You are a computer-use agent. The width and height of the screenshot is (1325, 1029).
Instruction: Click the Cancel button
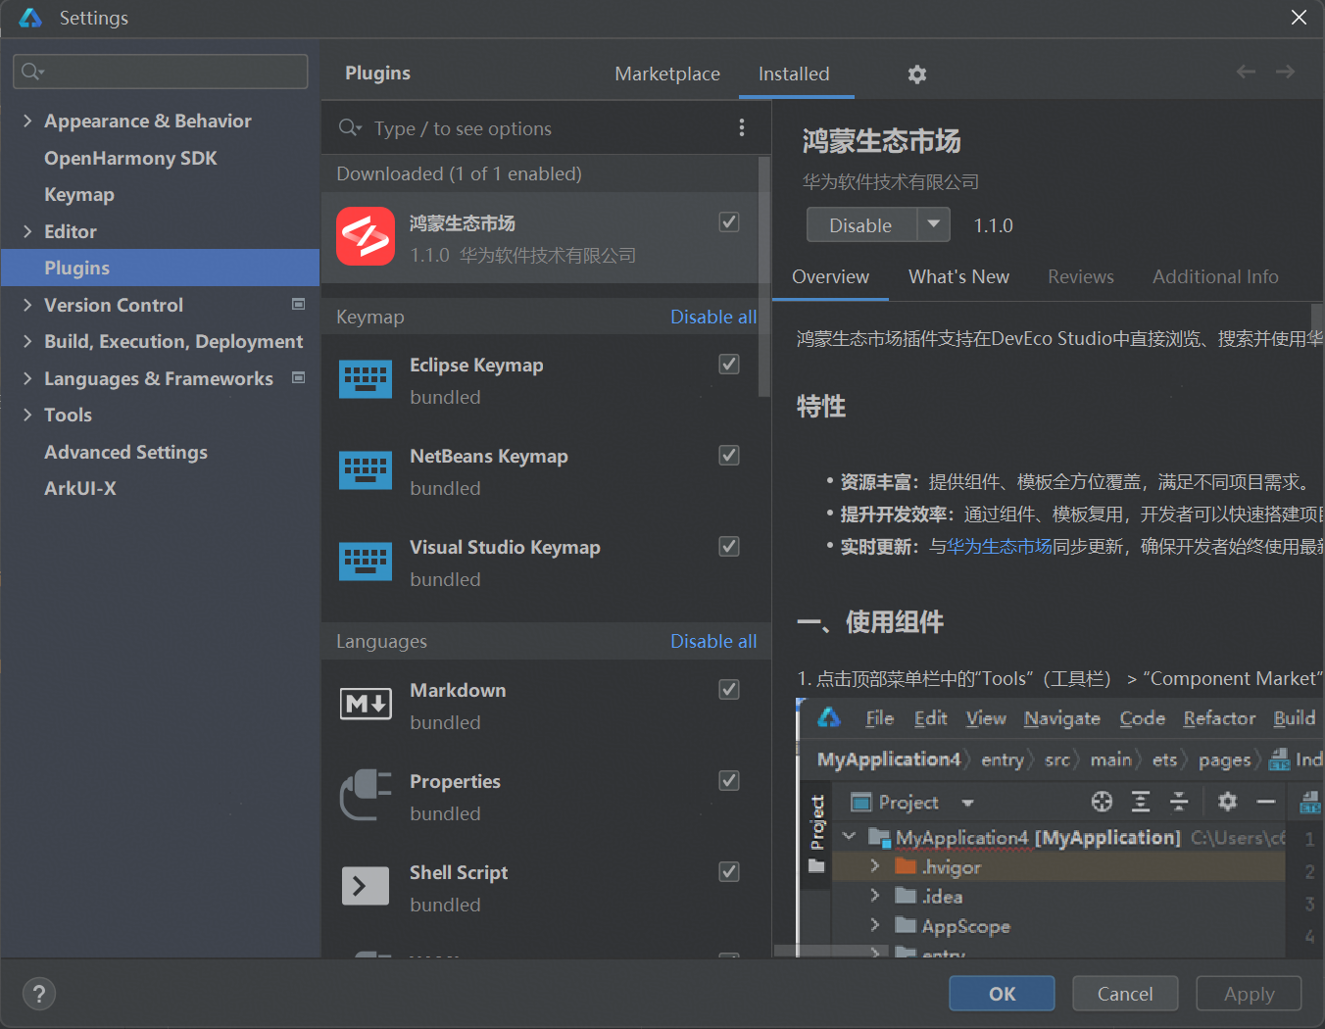[x=1125, y=994]
